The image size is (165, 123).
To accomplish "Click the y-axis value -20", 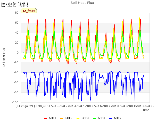I will (16, 63).
